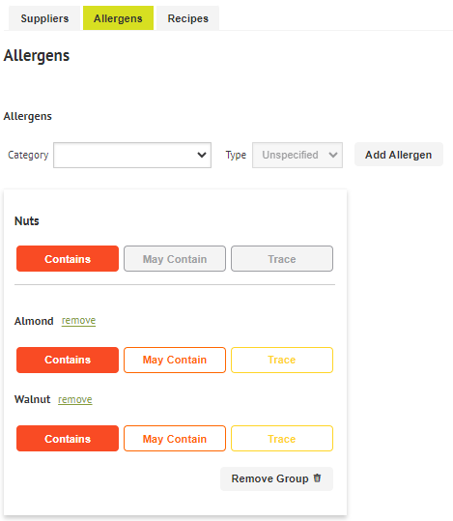This screenshot has width=453, height=521.
Task: Set Nuts group to Contains
Action: pos(68,259)
